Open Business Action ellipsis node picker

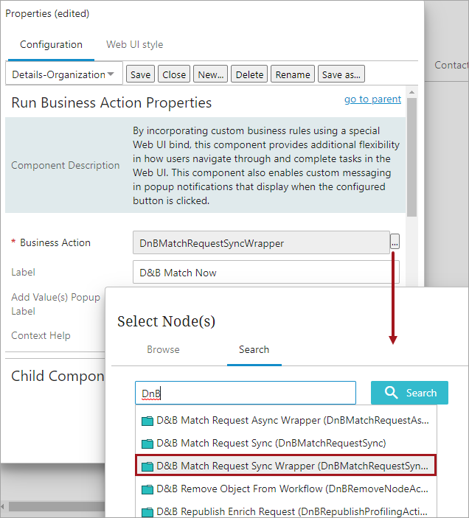(395, 242)
